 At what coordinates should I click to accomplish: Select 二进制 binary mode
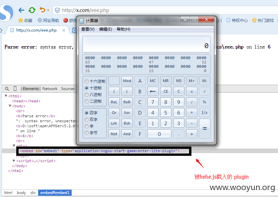[x=93, y=101]
